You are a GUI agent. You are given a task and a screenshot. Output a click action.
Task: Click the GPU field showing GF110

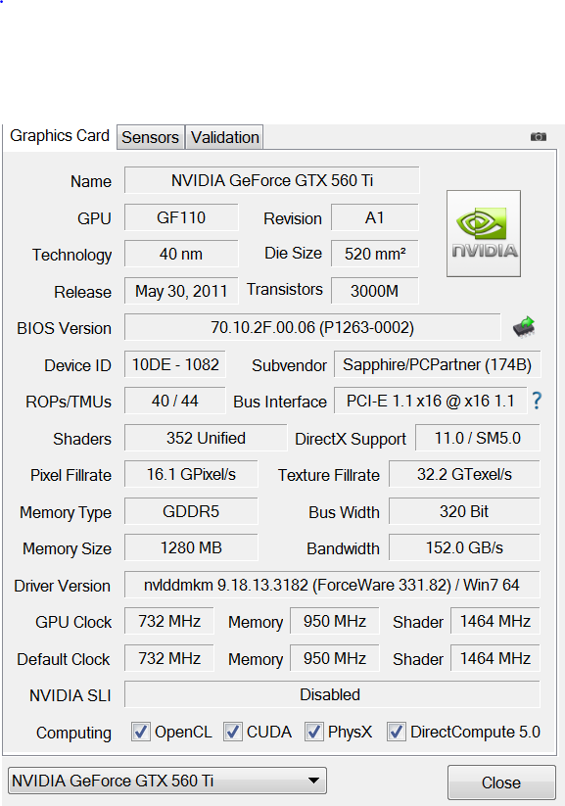[181, 217]
